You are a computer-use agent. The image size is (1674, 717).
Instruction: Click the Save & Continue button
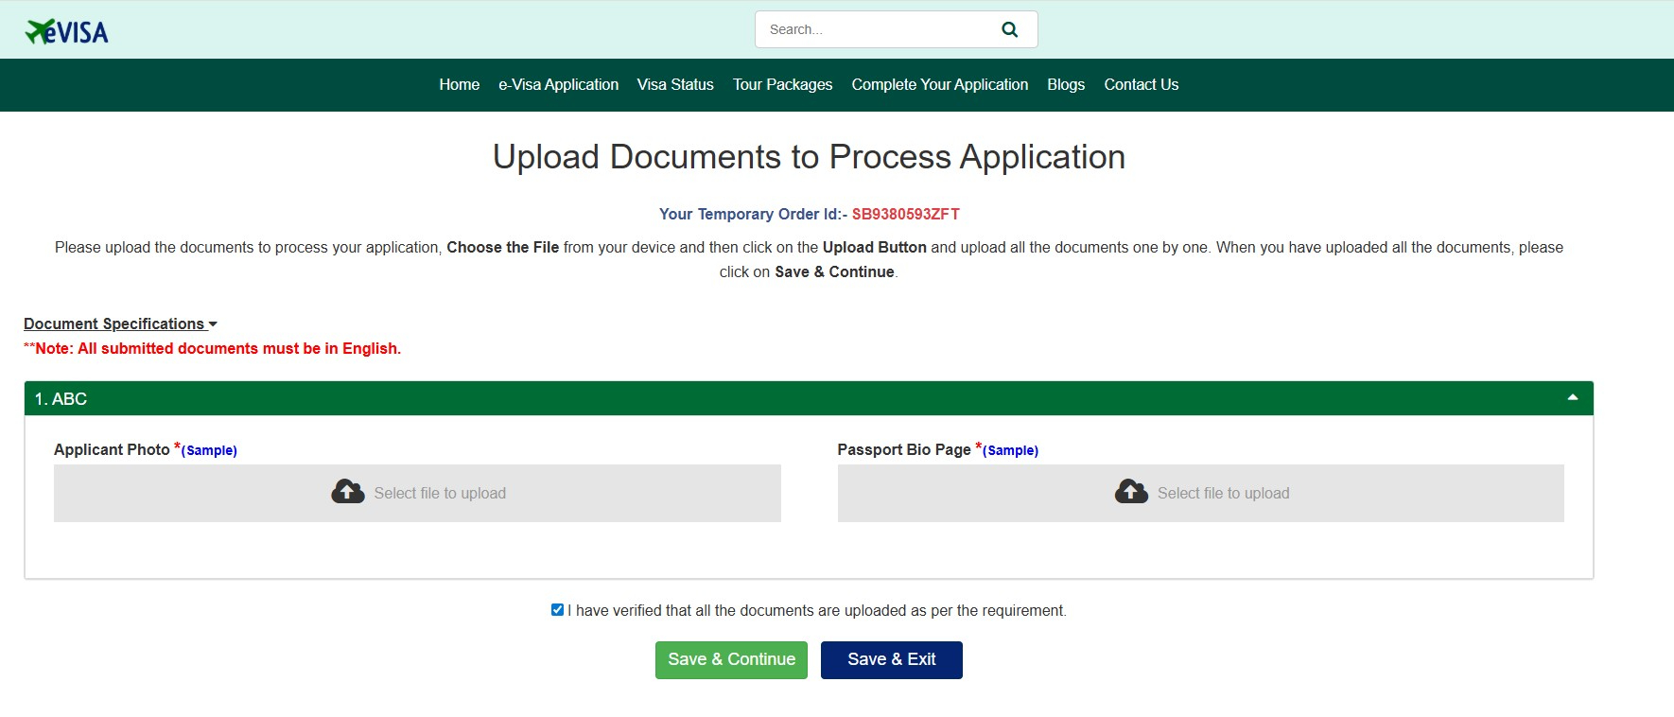pyautogui.click(x=731, y=659)
